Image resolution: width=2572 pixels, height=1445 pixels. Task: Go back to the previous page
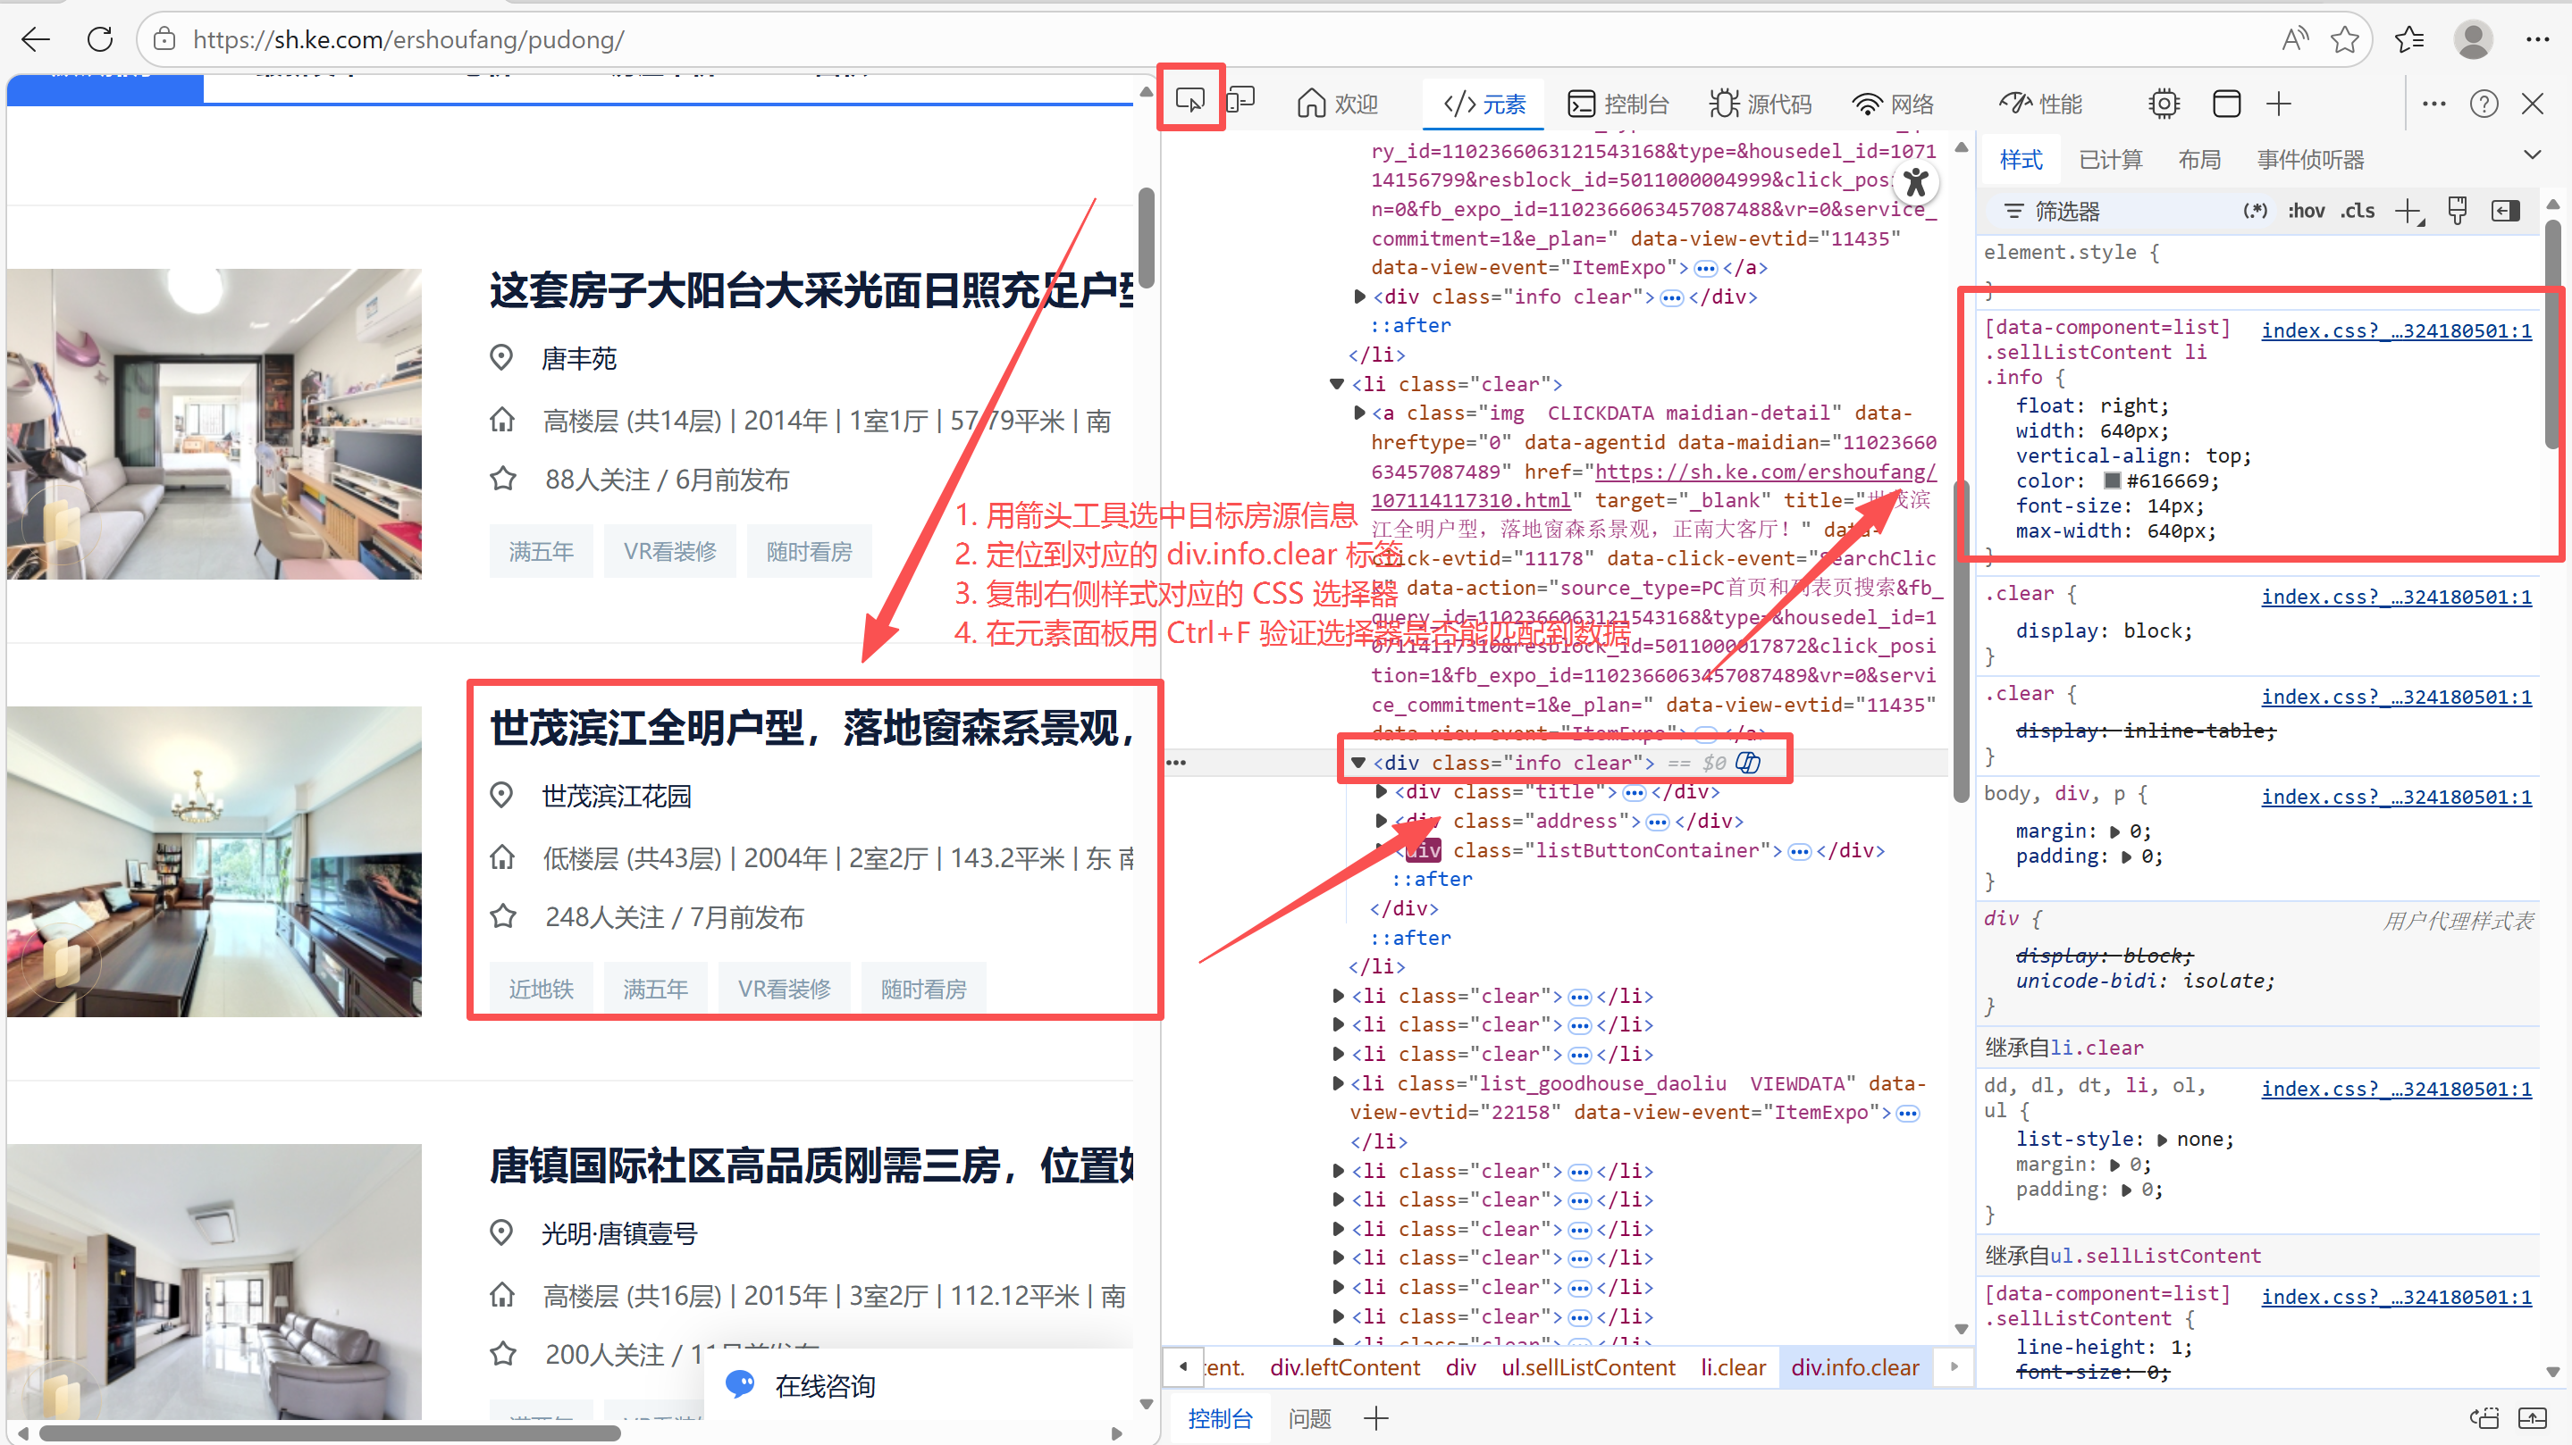(36, 40)
